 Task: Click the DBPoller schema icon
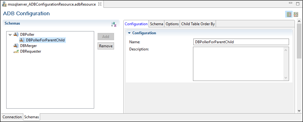[x=16, y=35]
